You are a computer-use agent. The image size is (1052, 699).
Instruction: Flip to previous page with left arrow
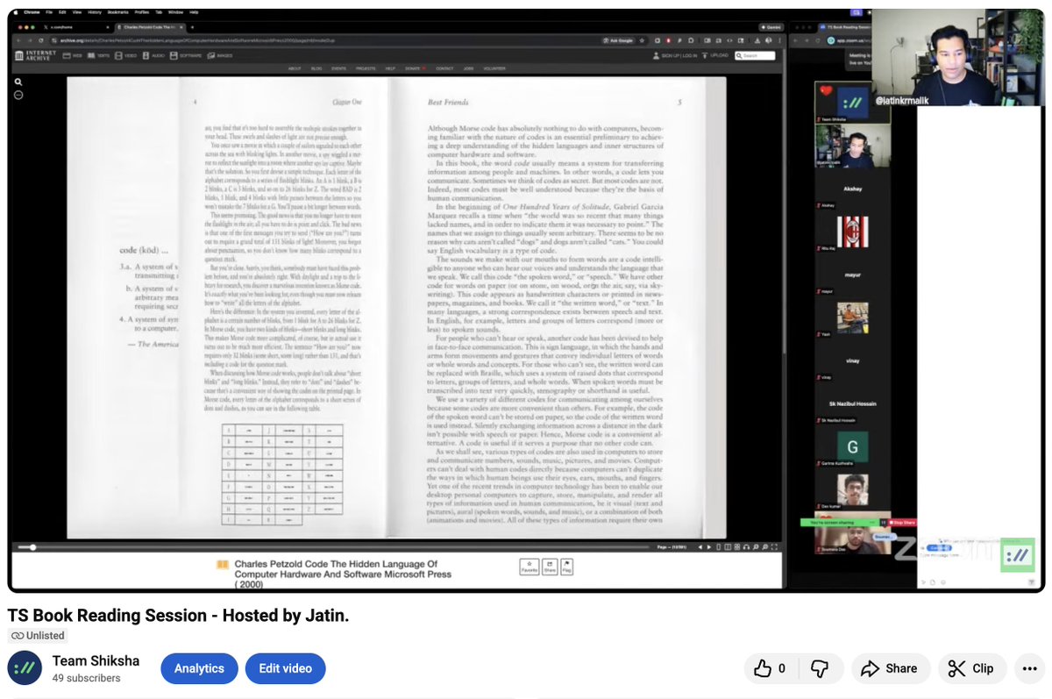click(x=700, y=547)
